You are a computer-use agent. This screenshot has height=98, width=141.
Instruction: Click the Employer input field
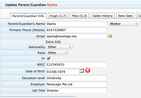click(x=76, y=84)
